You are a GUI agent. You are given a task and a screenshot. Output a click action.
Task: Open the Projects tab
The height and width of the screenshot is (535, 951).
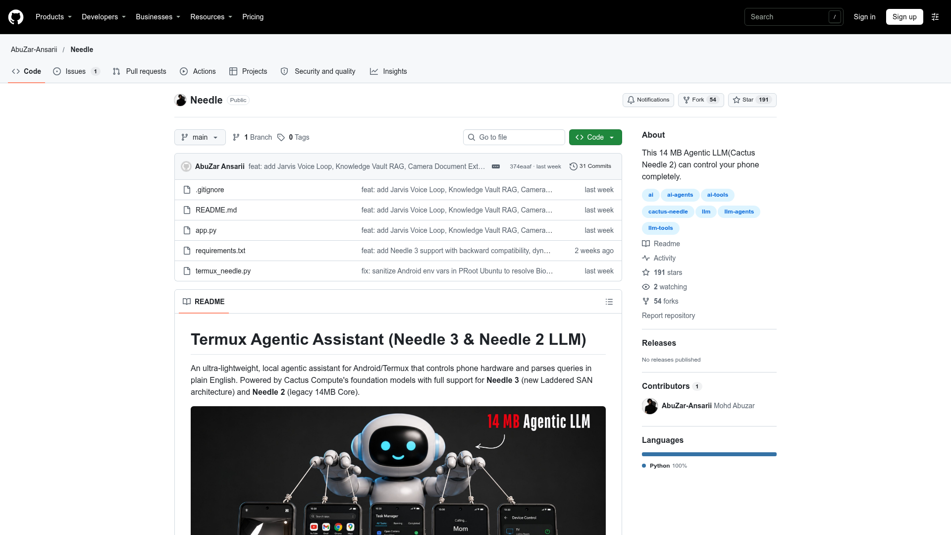point(248,71)
